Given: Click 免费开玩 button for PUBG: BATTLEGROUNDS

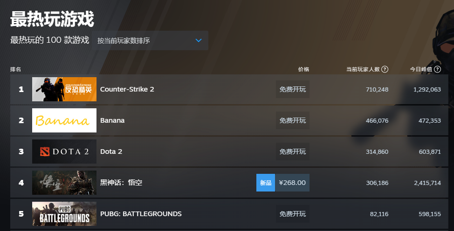Looking at the screenshot, I should [293, 214].
